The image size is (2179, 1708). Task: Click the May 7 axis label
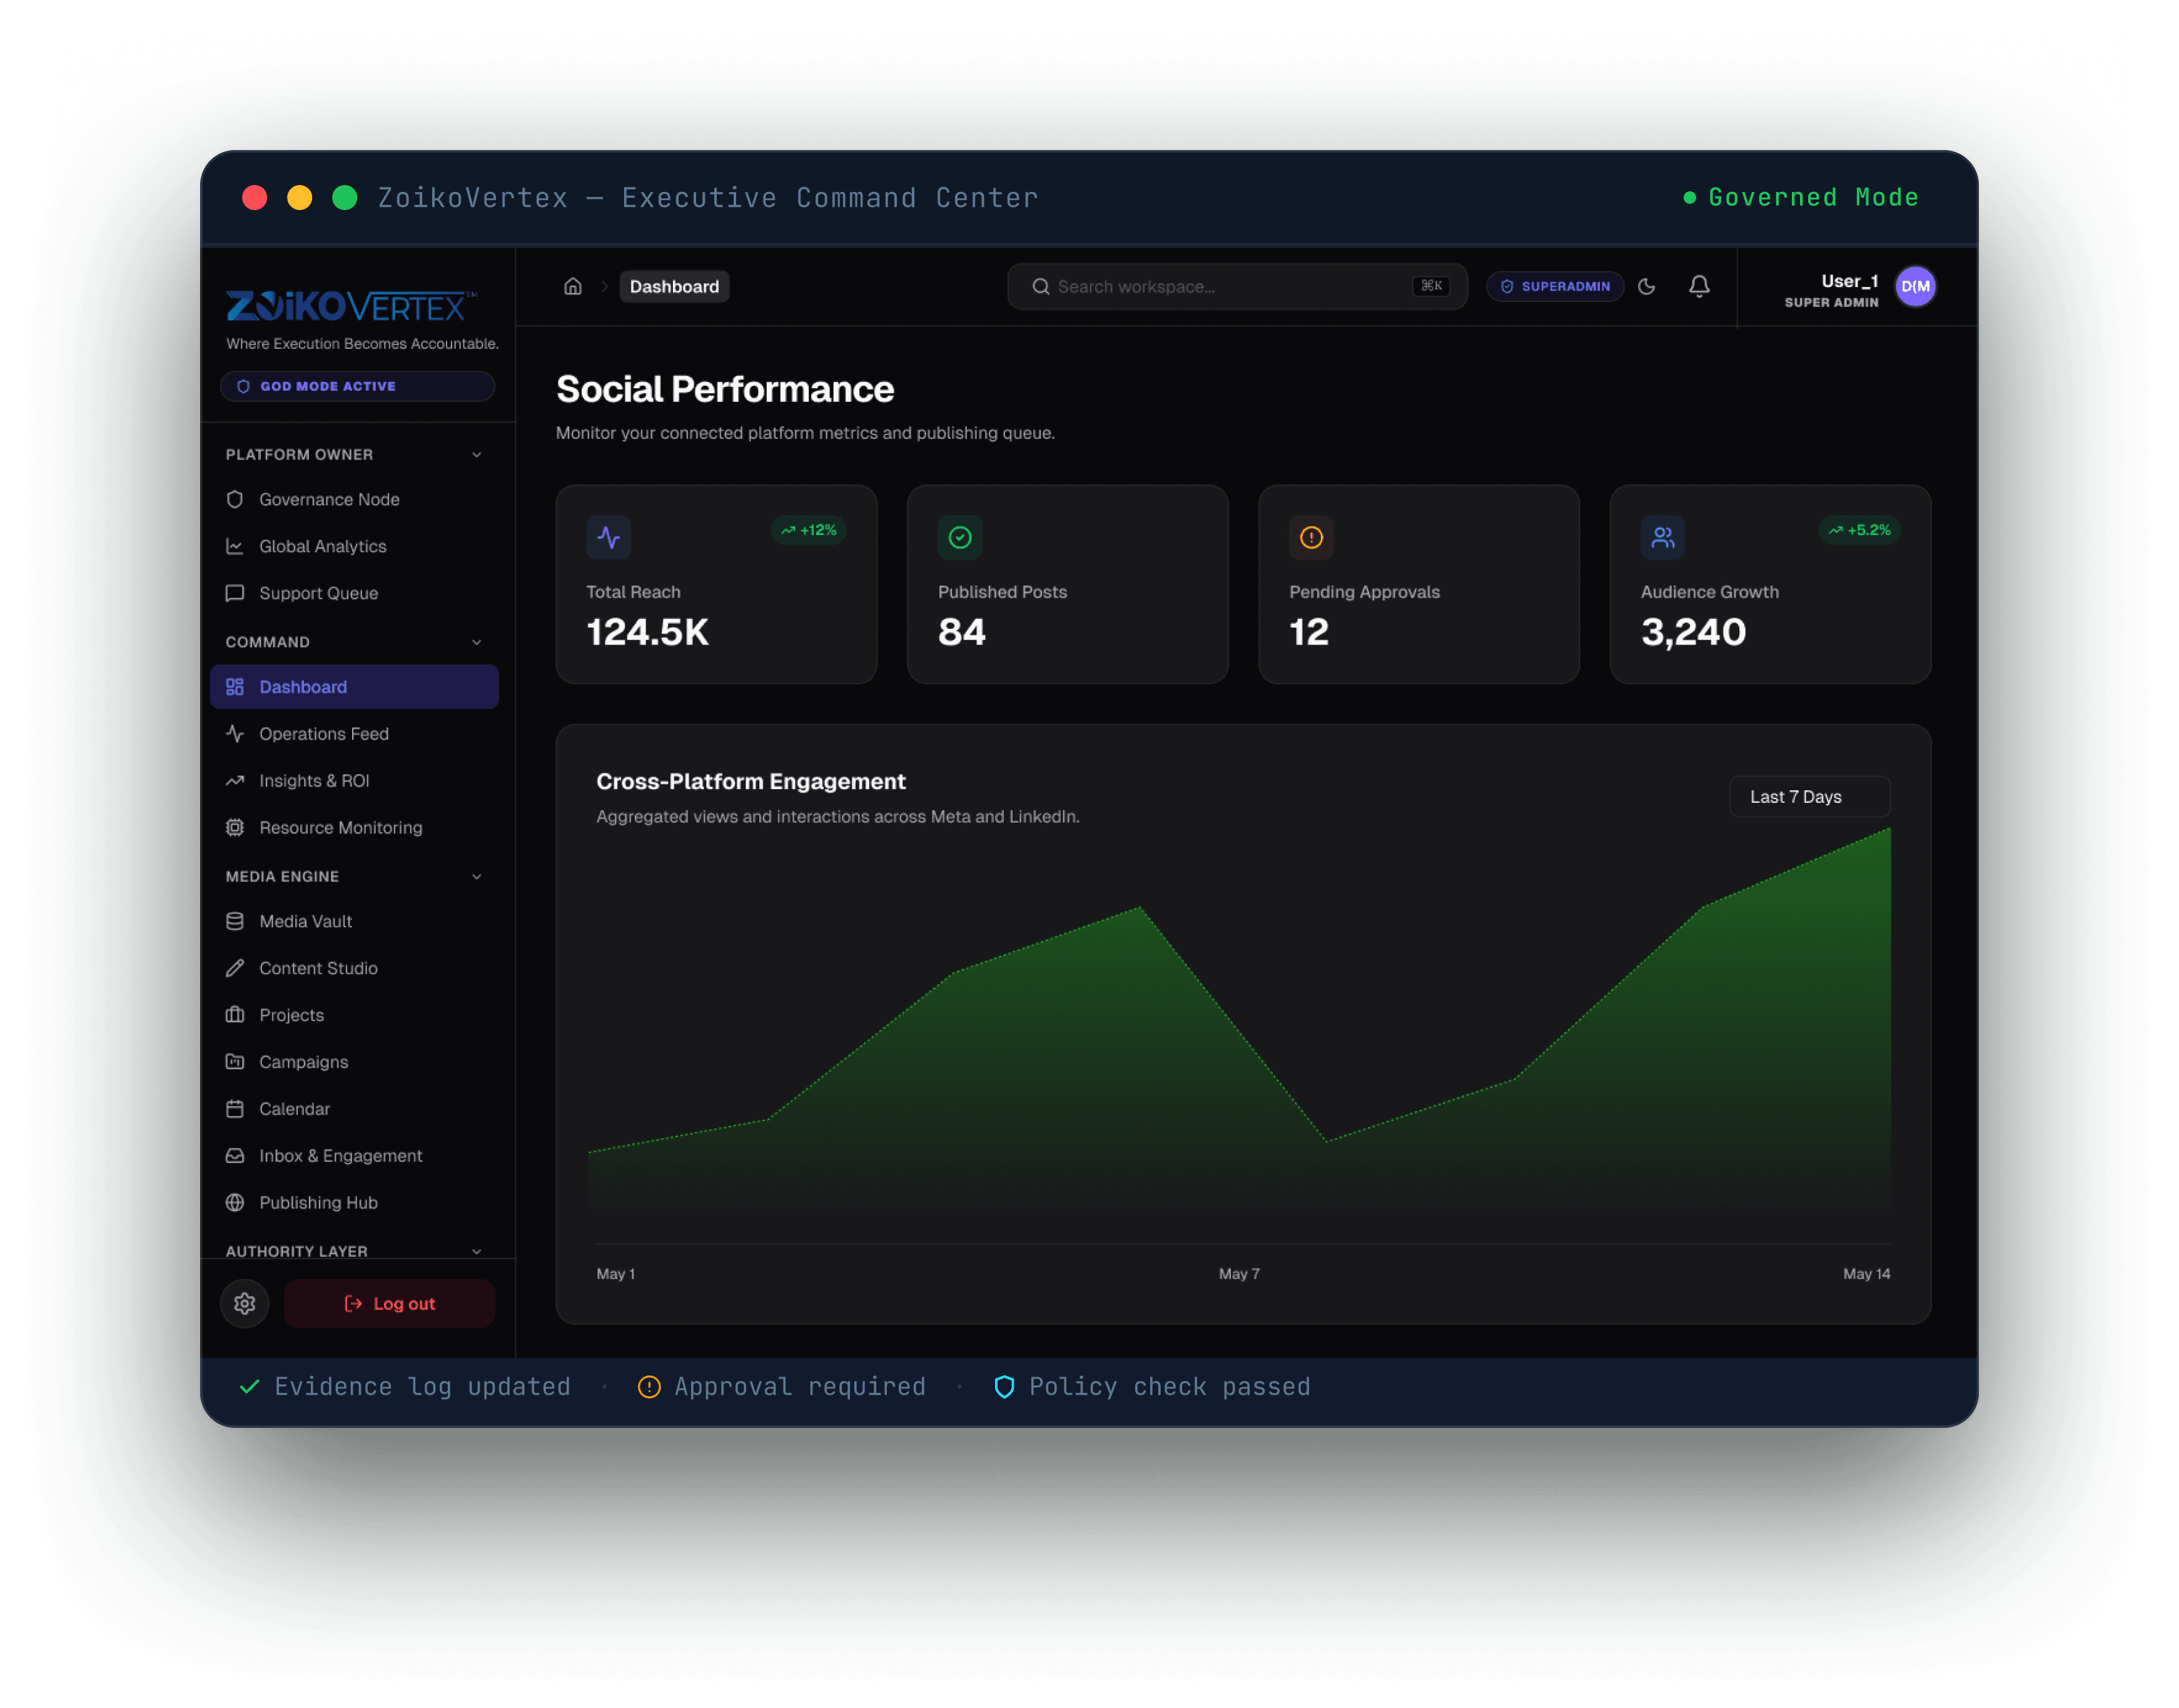click(x=1238, y=1273)
